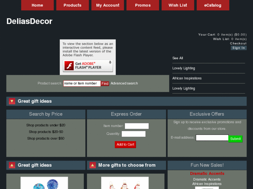Shop products over $50
Viewport: 253px width, 189px height.
[46, 138]
